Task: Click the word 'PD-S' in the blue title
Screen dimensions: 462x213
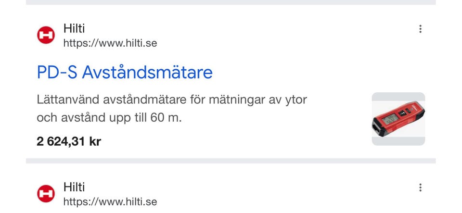Action: pos(57,73)
